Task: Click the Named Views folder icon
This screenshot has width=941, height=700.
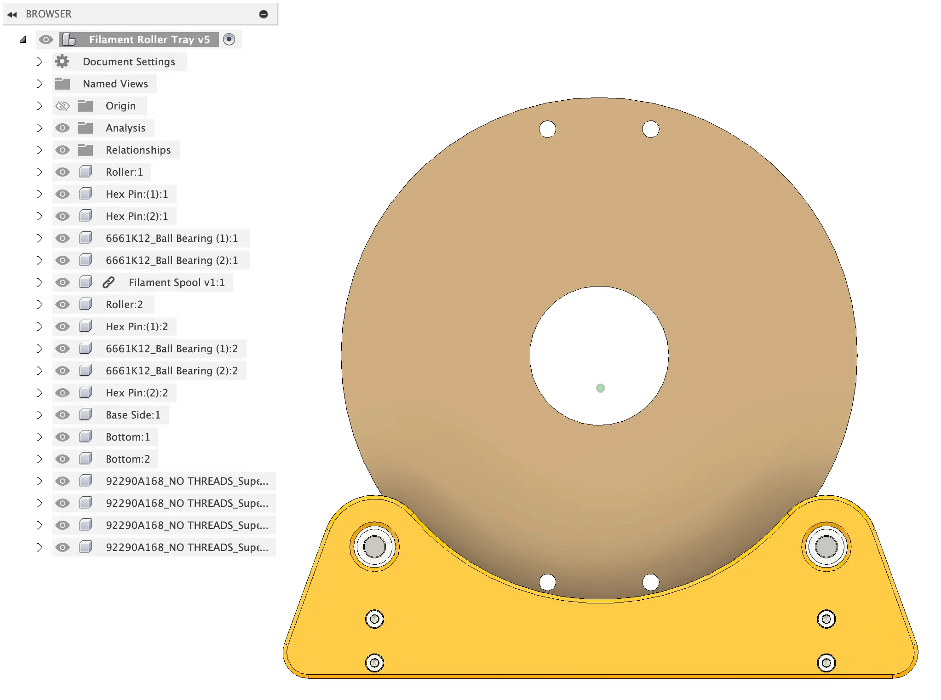Action: pos(62,84)
